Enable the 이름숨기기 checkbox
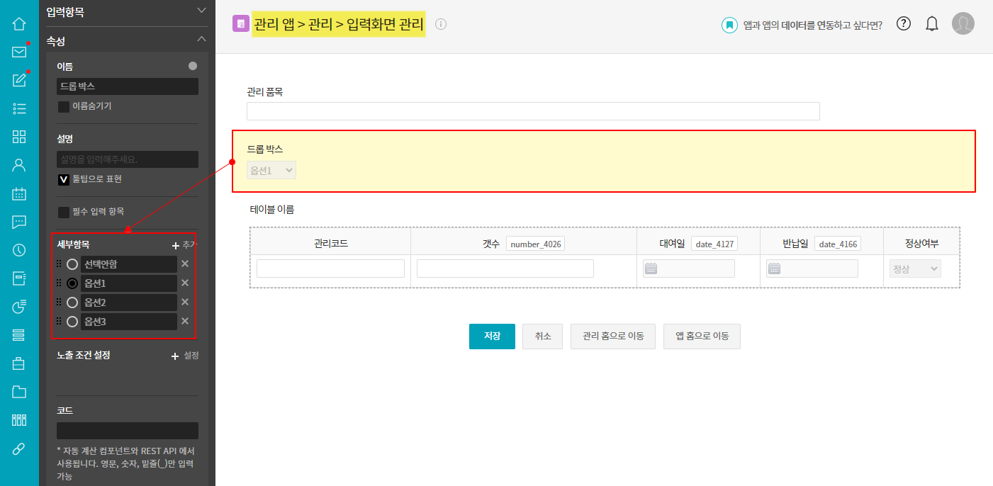993x486 pixels. [x=64, y=106]
